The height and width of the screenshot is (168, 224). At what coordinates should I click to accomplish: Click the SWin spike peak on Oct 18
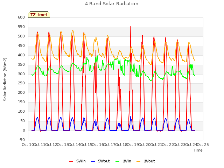tap(130, 26)
